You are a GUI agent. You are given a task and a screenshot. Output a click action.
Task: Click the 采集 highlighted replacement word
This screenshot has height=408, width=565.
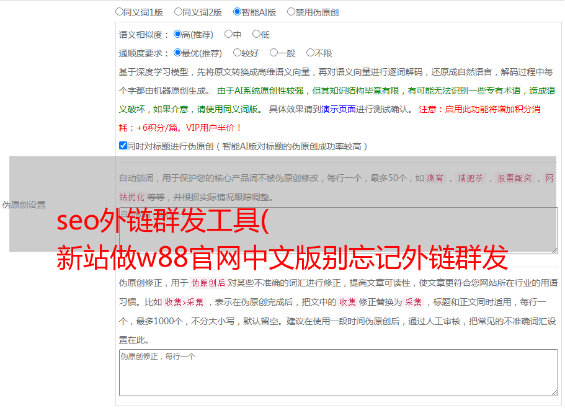[x=413, y=302]
